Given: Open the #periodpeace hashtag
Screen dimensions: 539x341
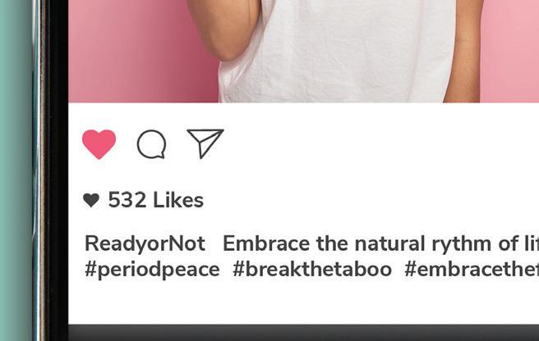Looking at the screenshot, I should (152, 270).
